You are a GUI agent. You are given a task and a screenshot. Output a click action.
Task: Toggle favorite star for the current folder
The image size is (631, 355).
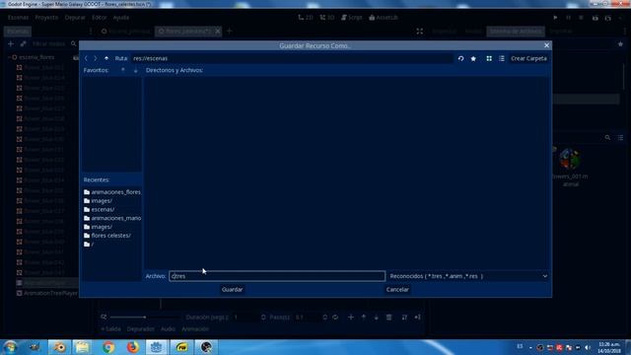(473, 58)
